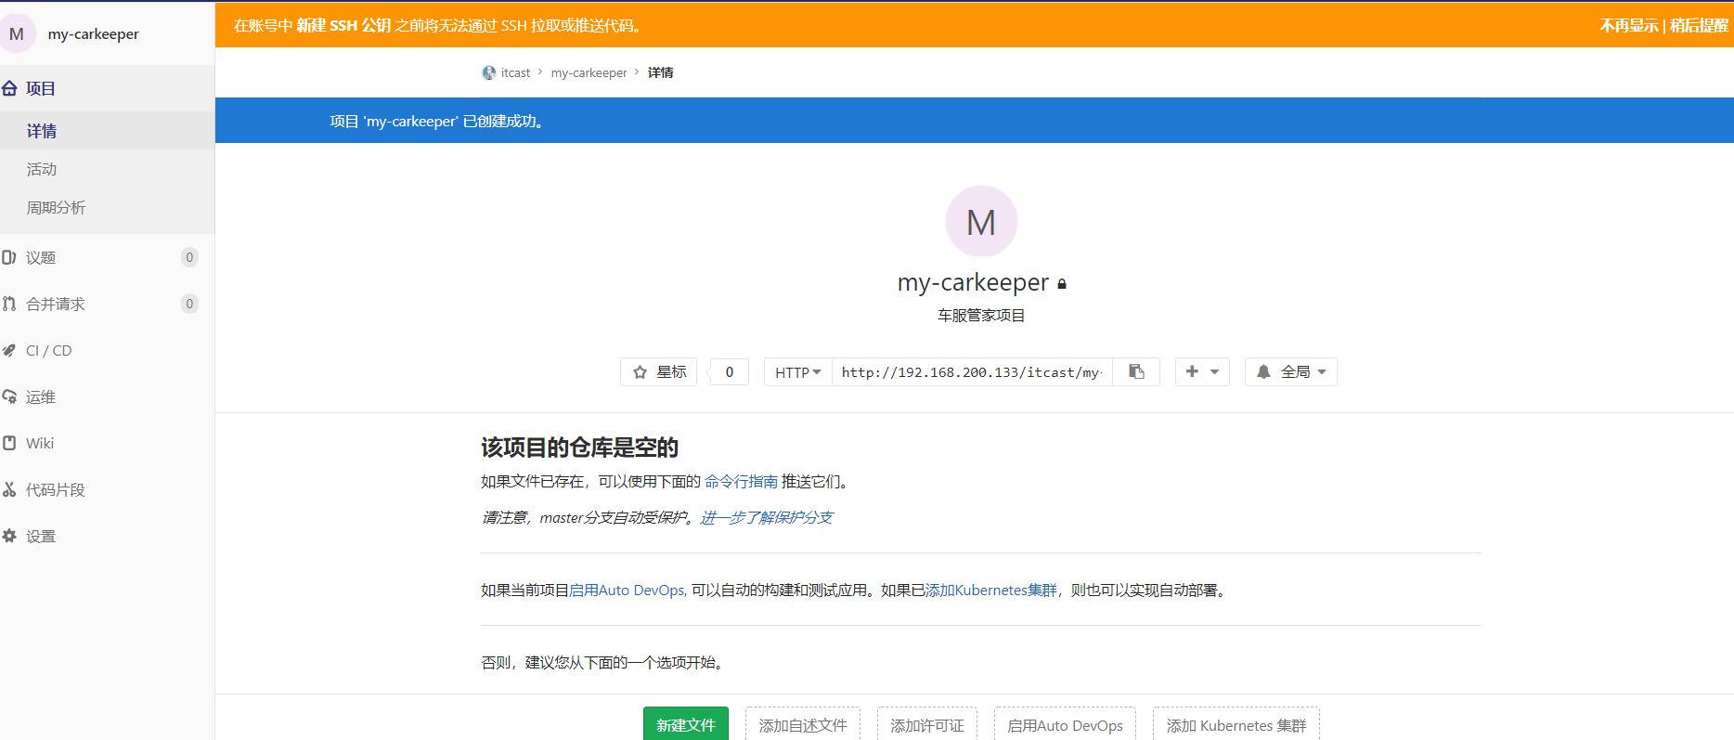The height and width of the screenshot is (740, 1734).
Task: Dismiss banner with 不再显示
Action: 1628,25
